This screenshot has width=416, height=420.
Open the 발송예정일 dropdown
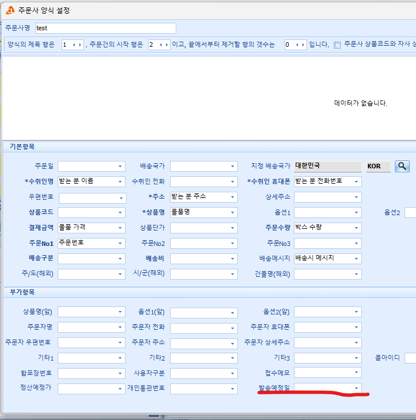click(x=356, y=388)
